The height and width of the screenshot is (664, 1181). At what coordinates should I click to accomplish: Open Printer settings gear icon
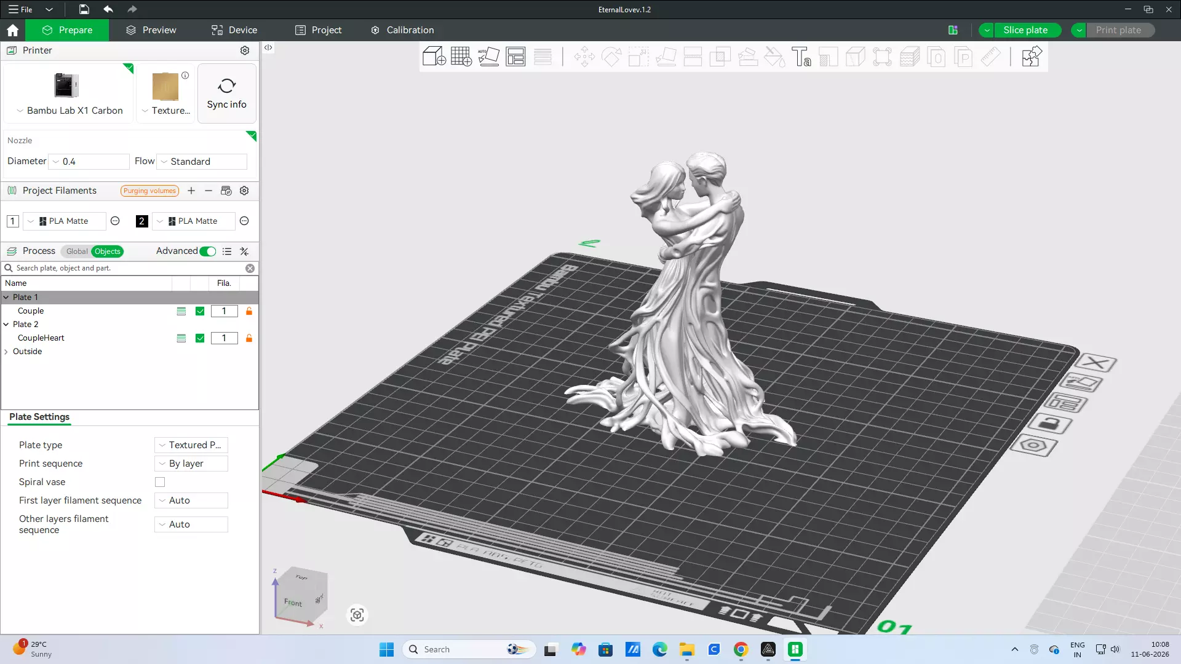245,50
